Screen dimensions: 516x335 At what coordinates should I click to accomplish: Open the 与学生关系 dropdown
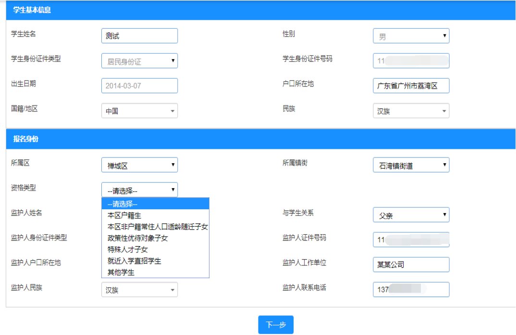point(411,215)
